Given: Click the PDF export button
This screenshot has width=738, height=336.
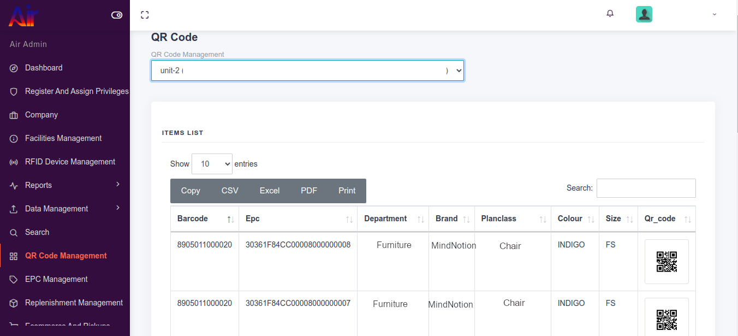Looking at the screenshot, I should [x=308, y=191].
